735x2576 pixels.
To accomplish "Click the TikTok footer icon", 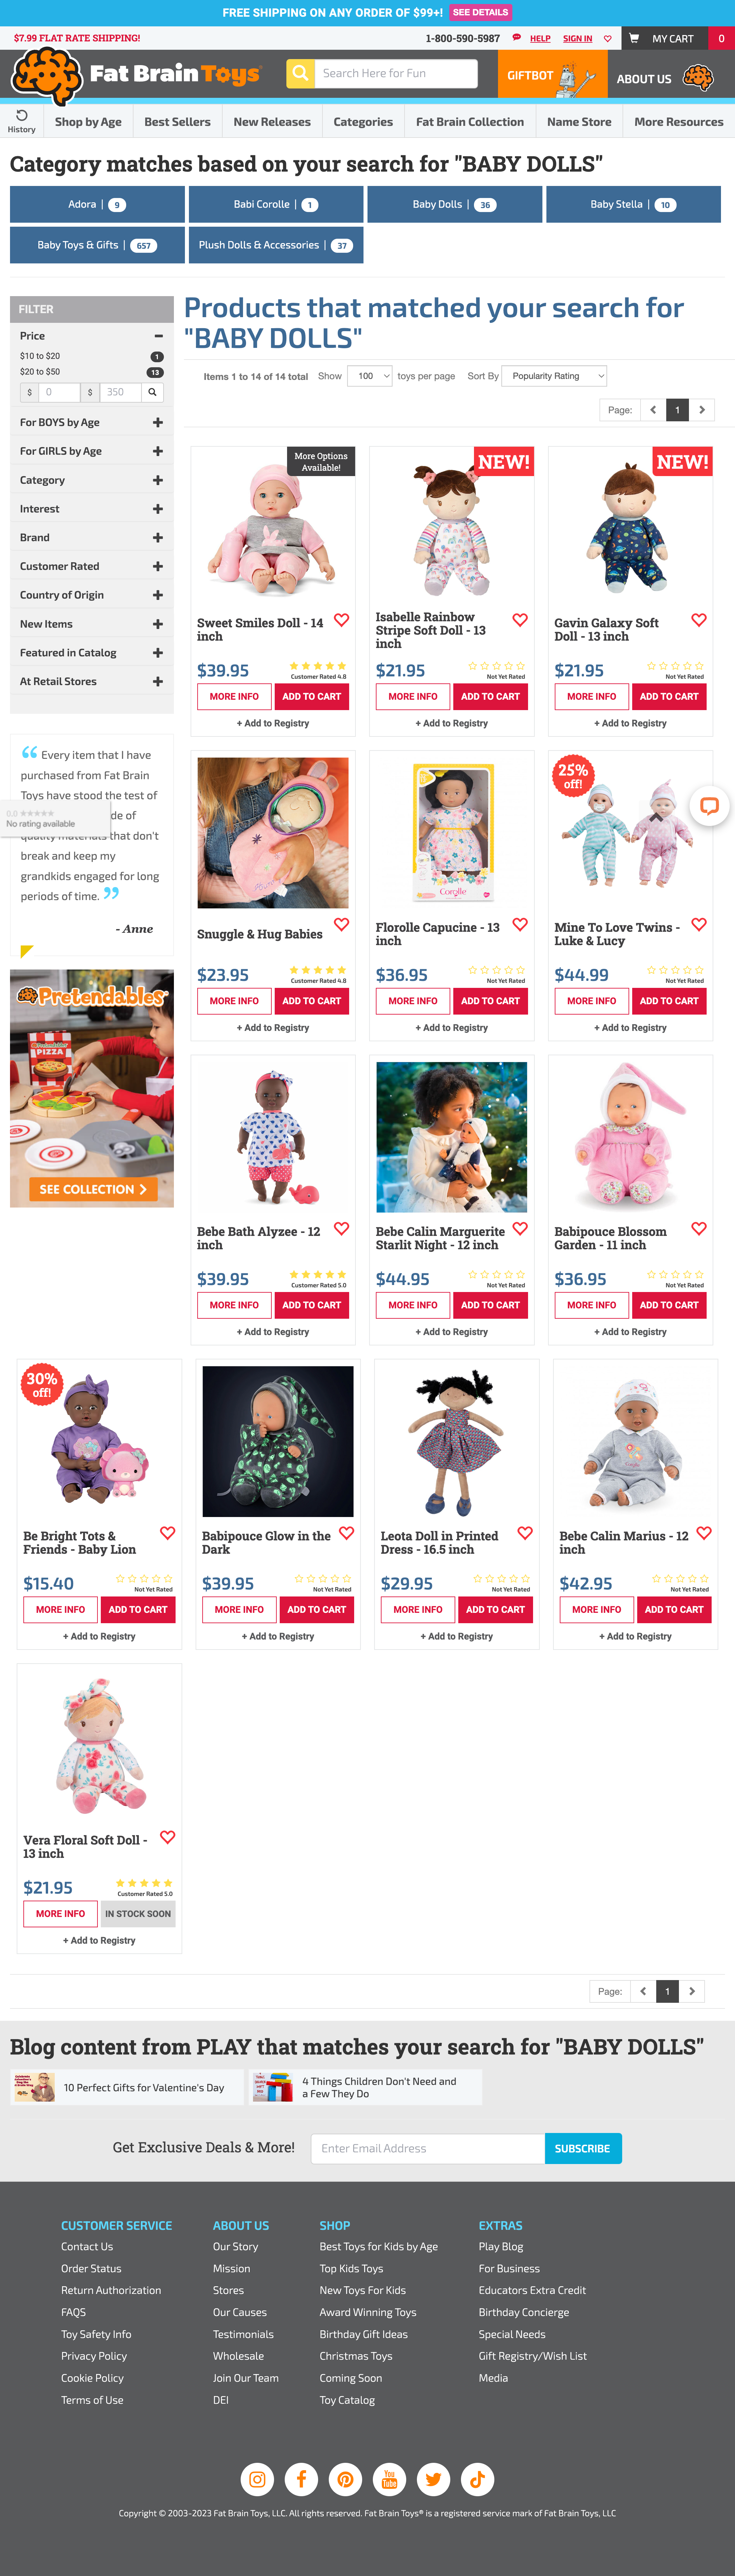I will click(x=477, y=2479).
